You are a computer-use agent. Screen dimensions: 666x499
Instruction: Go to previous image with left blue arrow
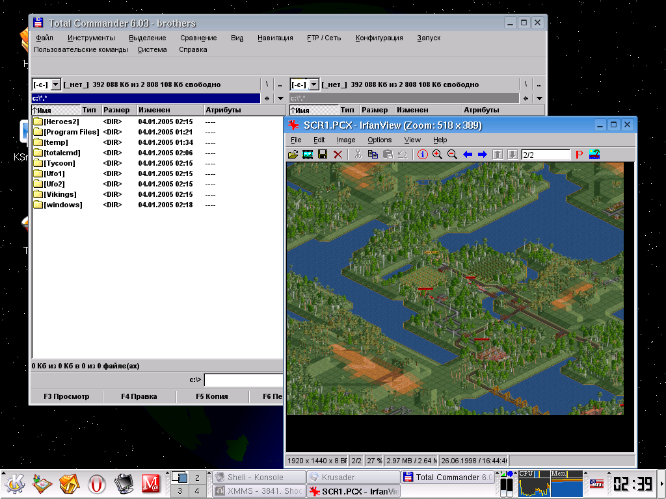click(x=468, y=155)
